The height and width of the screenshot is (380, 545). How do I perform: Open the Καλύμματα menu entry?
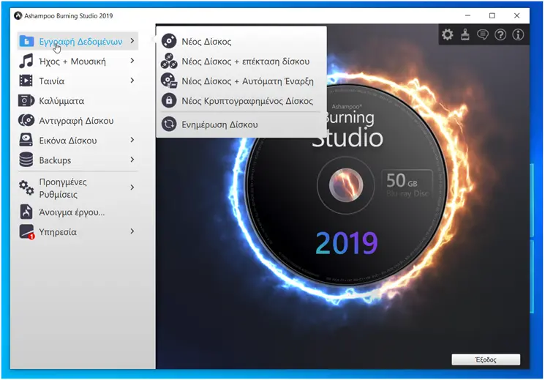click(78, 100)
